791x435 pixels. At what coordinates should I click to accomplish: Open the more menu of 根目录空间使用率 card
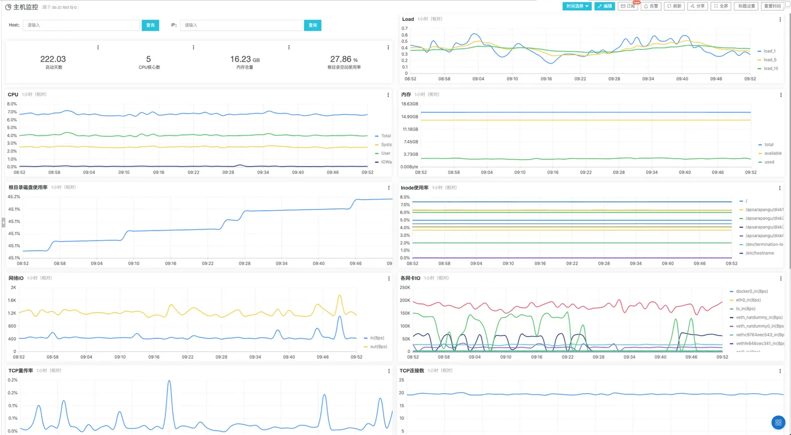click(x=388, y=47)
